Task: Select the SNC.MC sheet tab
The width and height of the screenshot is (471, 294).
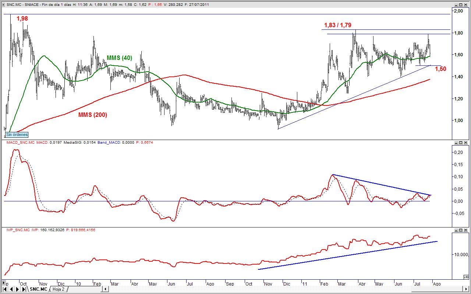Action: coord(39,289)
